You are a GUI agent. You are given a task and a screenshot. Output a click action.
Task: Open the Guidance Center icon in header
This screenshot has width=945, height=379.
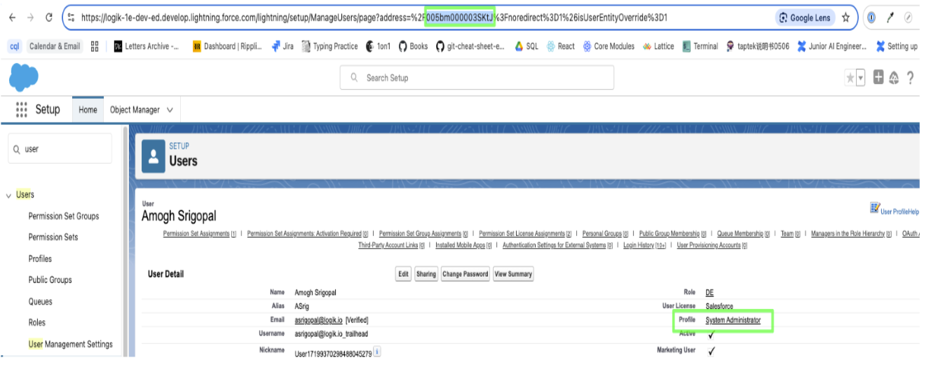pos(894,78)
